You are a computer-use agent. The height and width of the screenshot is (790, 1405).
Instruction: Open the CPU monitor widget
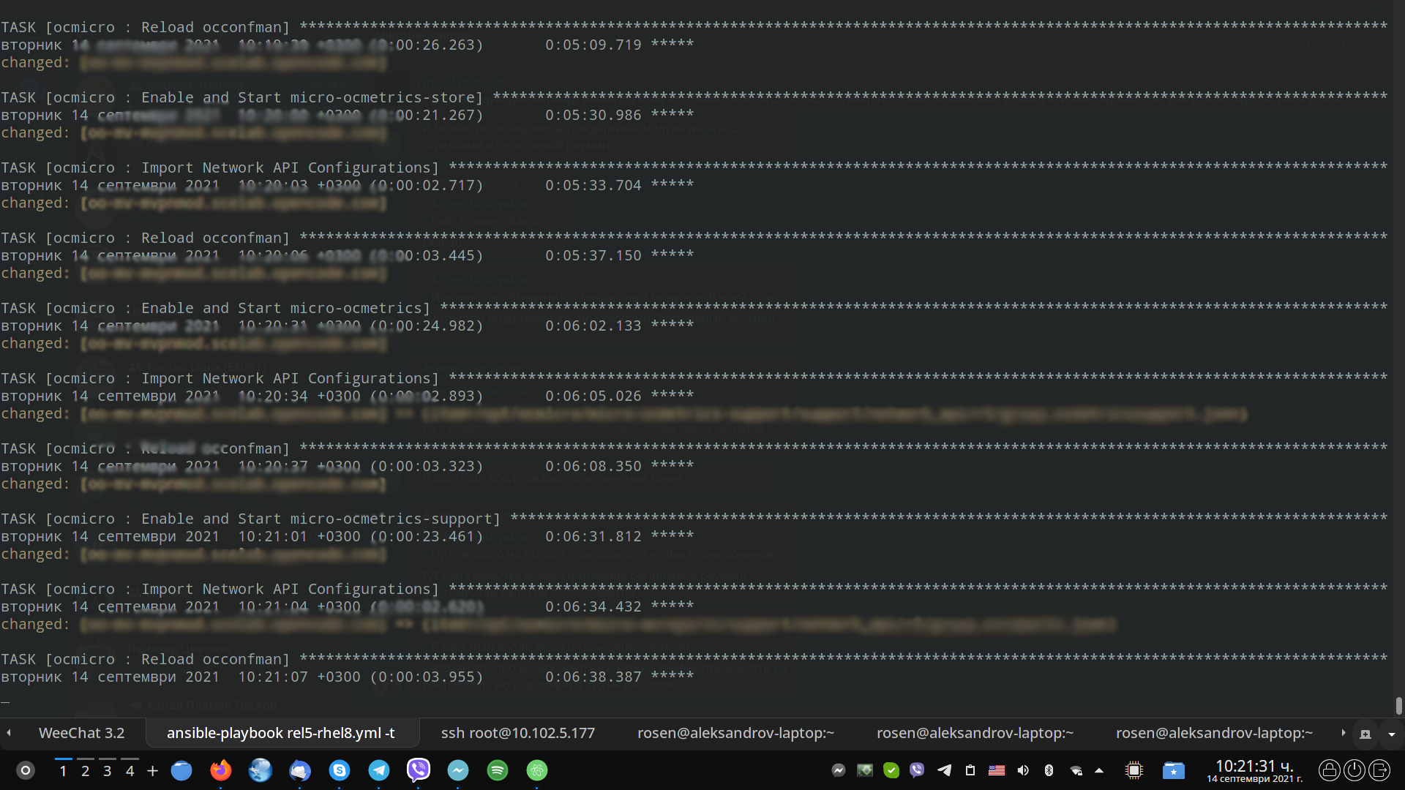coord(1134,770)
